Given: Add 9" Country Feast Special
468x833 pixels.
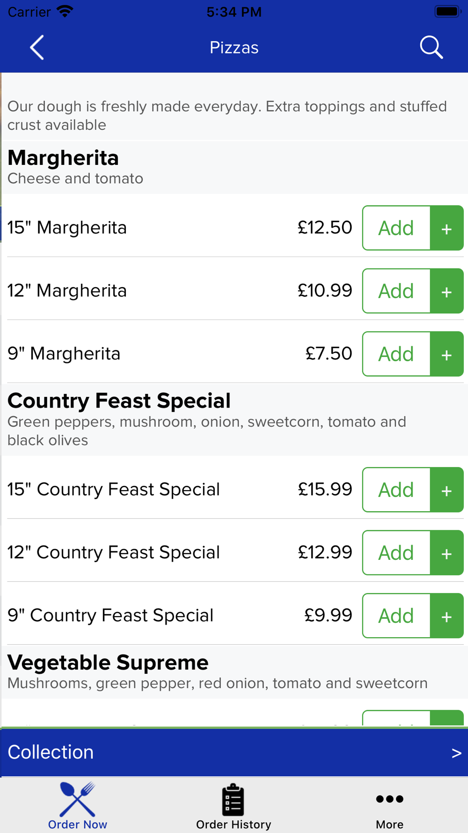Looking at the screenshot, I should (396, 616).
